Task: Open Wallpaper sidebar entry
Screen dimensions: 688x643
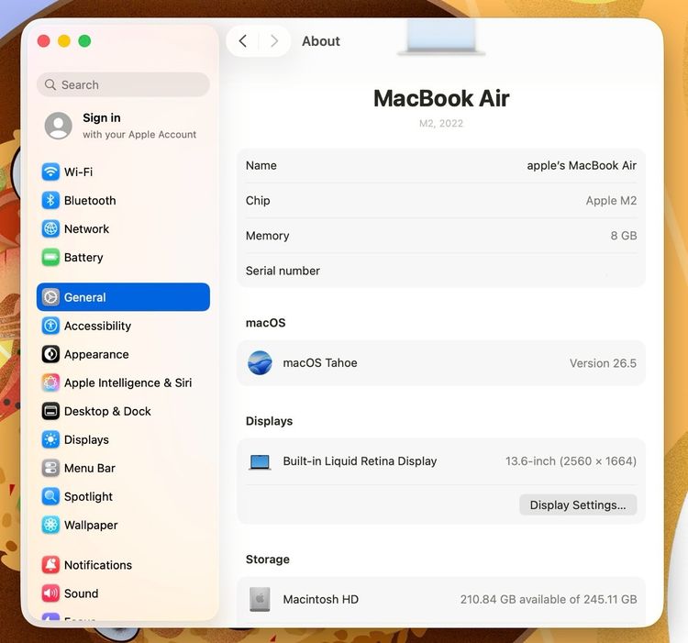Action: pos(123,526)
